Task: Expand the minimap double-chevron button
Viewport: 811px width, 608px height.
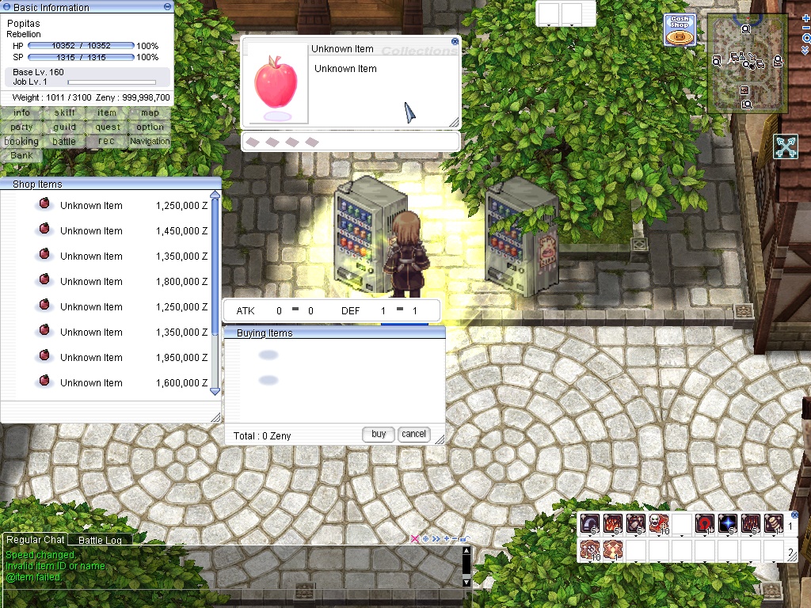Action: (805, 50)
